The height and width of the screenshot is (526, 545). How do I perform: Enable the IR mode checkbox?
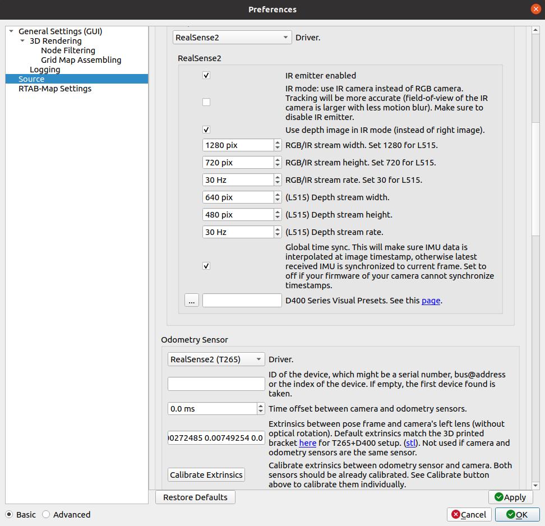pos(206,102)
